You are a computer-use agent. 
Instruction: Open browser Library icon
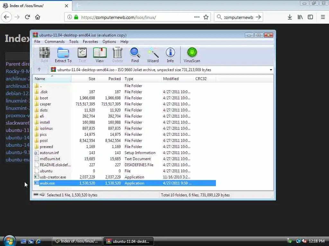[300, 17]
